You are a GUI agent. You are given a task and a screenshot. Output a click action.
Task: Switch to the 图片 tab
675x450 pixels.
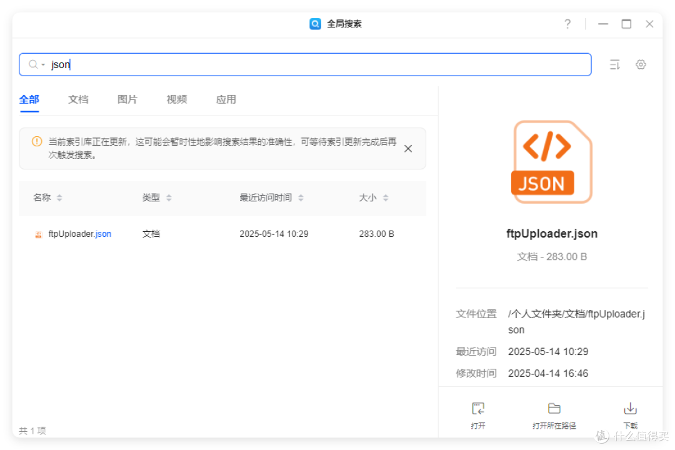click(127, 100)
